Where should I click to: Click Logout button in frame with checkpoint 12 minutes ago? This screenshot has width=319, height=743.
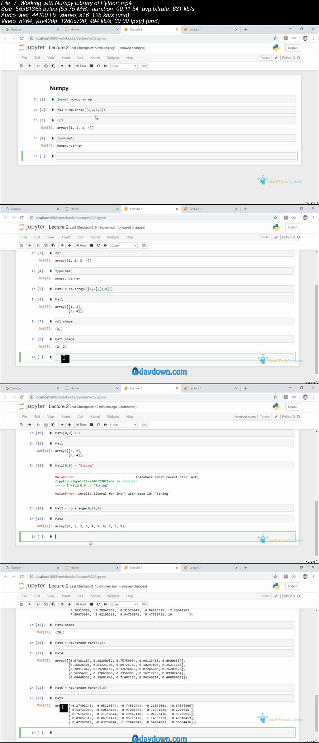tap(293, 407)
